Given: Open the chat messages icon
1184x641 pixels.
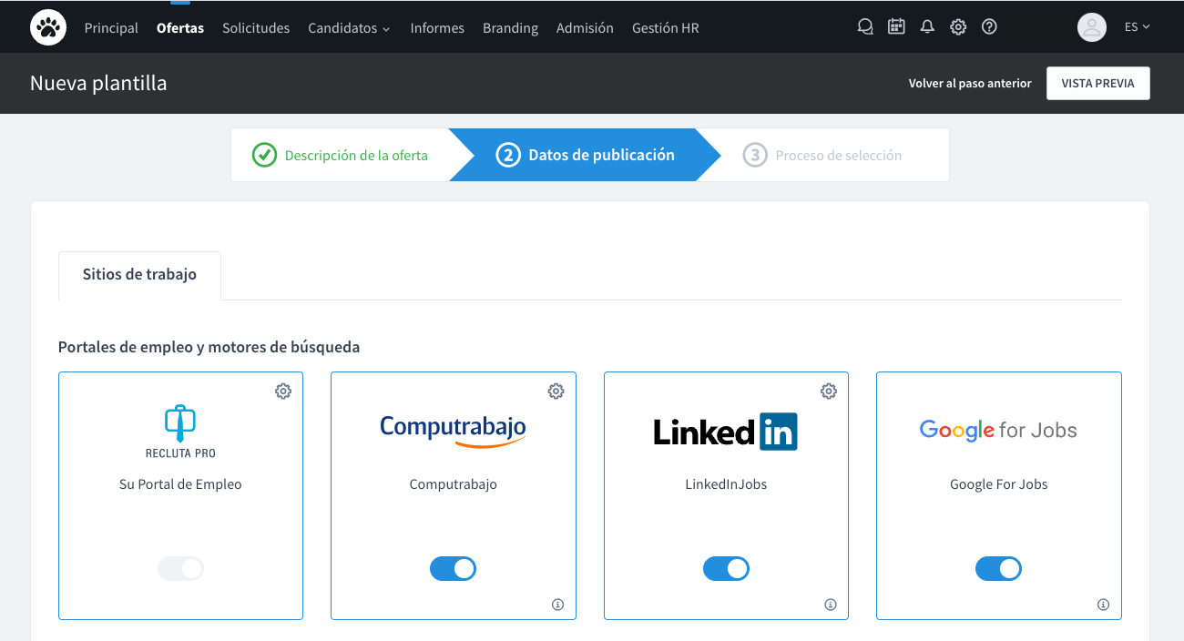Looking at the screenshot, I should click(x=865, y=26).
